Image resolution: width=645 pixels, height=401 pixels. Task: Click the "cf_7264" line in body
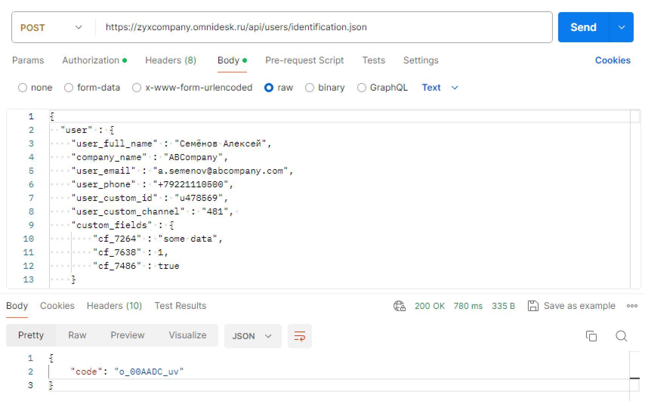tap(158, 239)
